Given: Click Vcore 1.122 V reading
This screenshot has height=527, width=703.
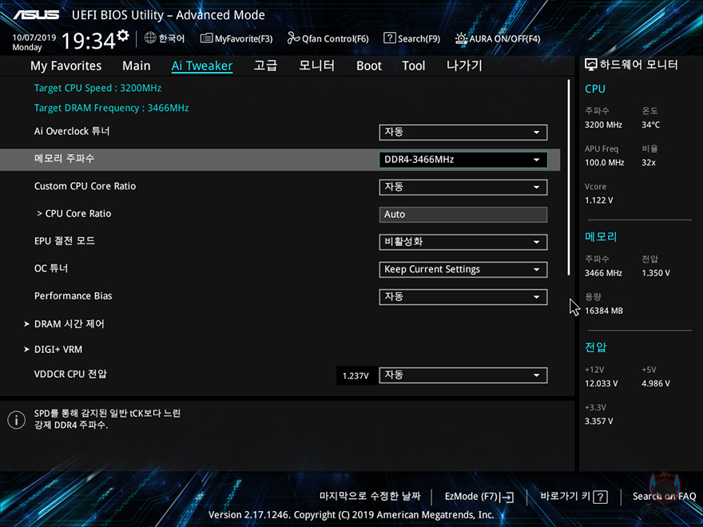Looking at the screenshot, I should (x=598, y=200).
